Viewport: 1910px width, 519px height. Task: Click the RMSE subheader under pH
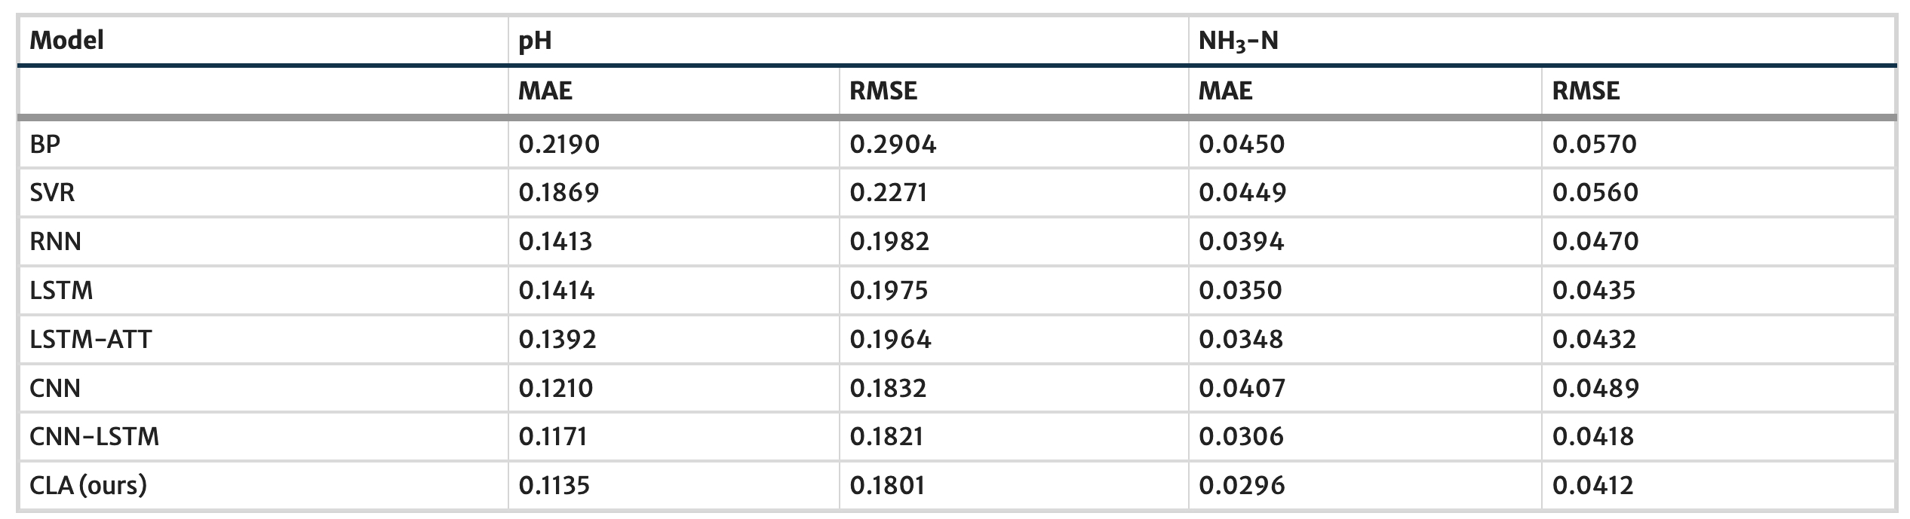(883, 91)
